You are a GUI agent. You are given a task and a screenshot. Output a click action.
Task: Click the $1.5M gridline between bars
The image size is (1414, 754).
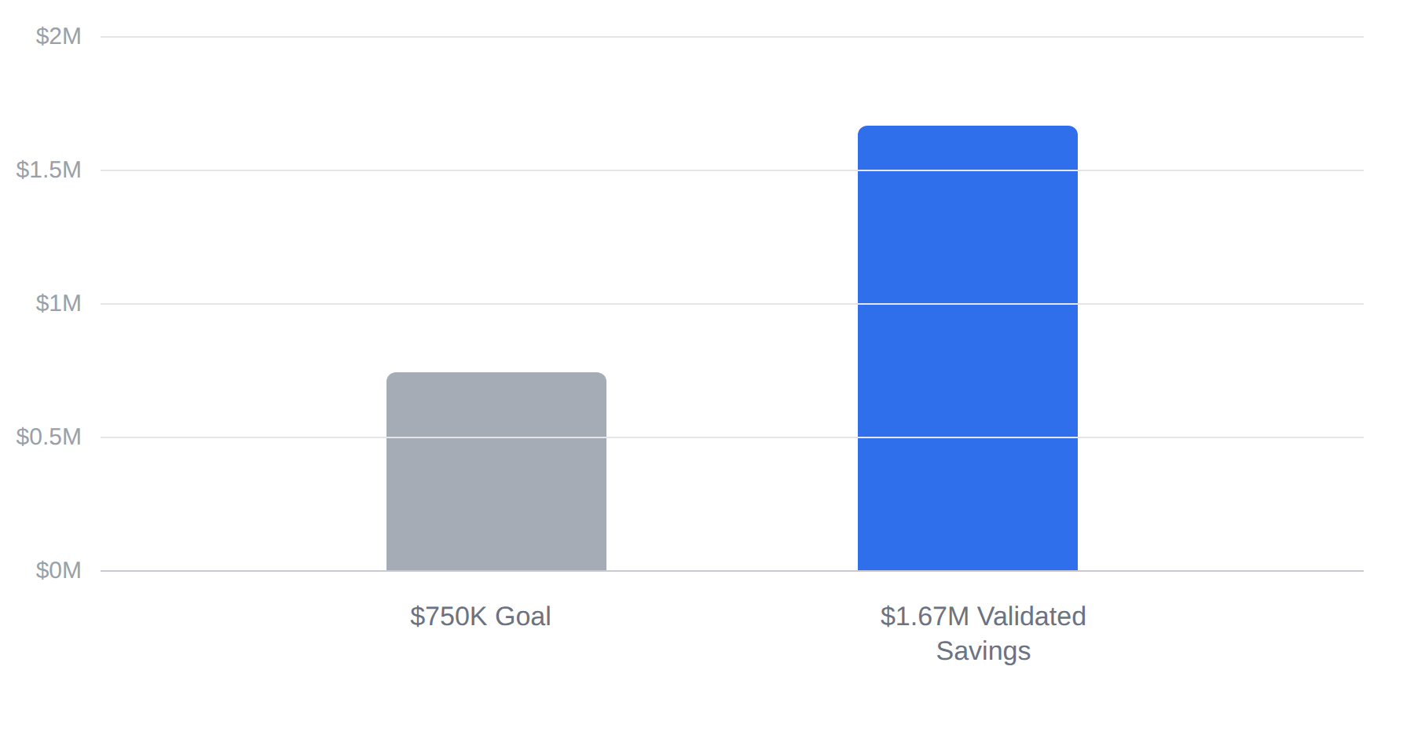tap(732, 170)
